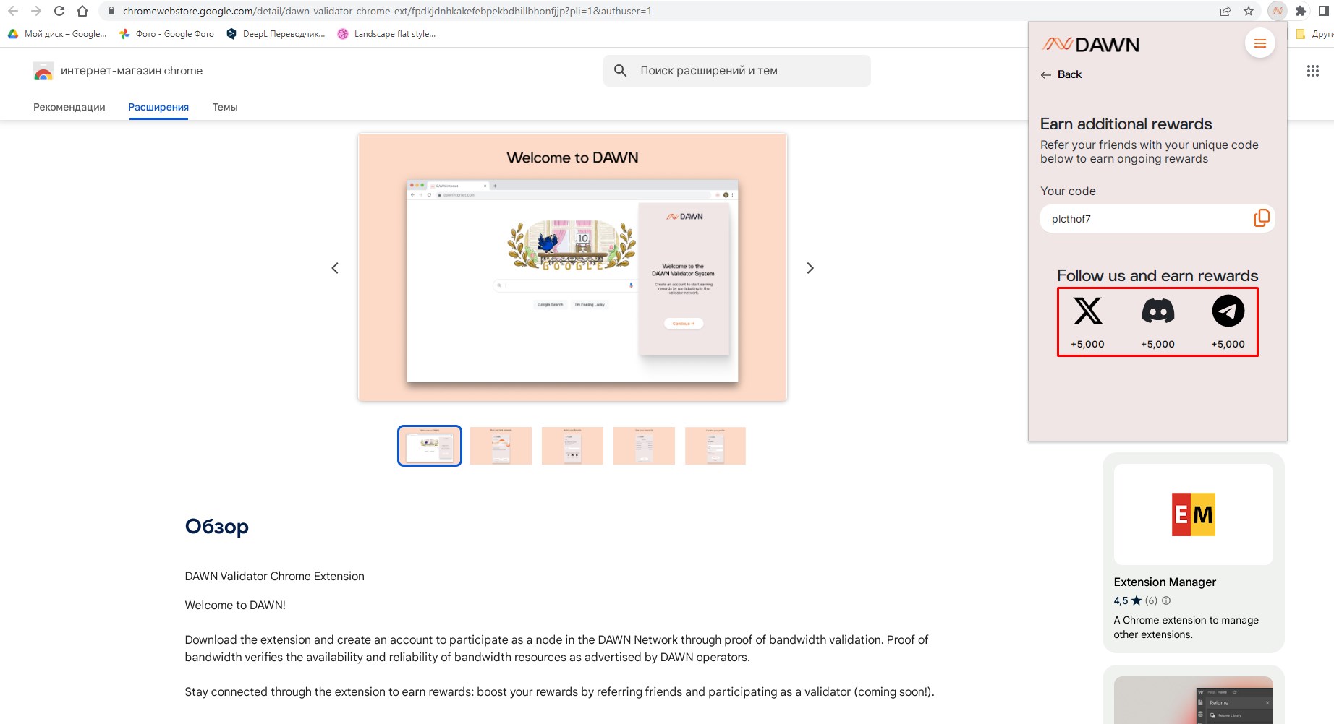Screen dimensions: 1334x724
Task: Open the Extension Manager card image
Action: [x=1193, y=514]
